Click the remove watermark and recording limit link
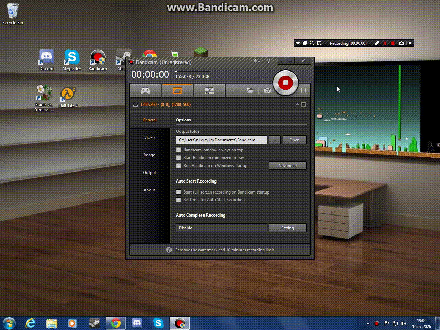Screen dimensions: 440x330 point(224,250)
